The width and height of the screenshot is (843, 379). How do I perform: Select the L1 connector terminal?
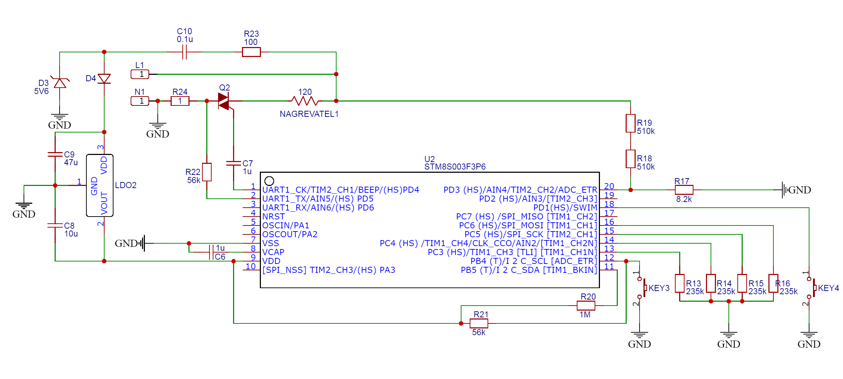140,74
